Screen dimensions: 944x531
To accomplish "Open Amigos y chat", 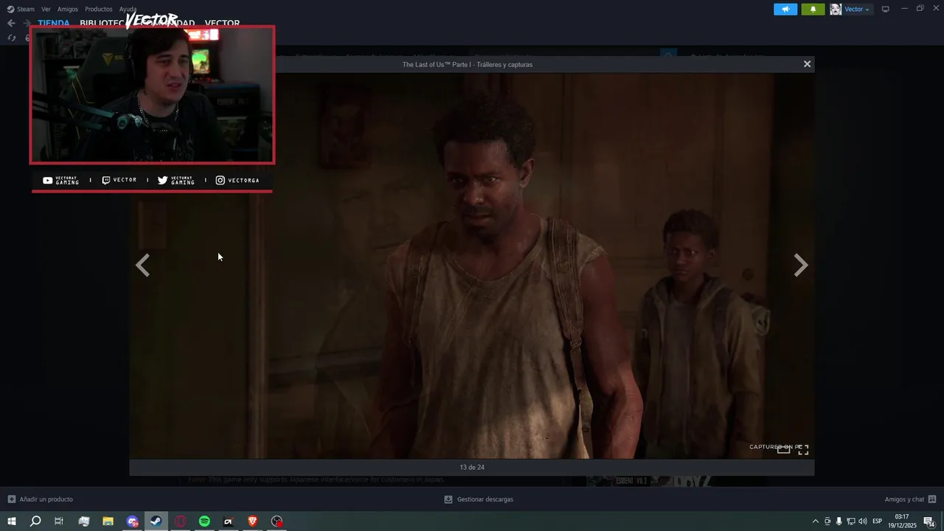I will pos(904,499).
